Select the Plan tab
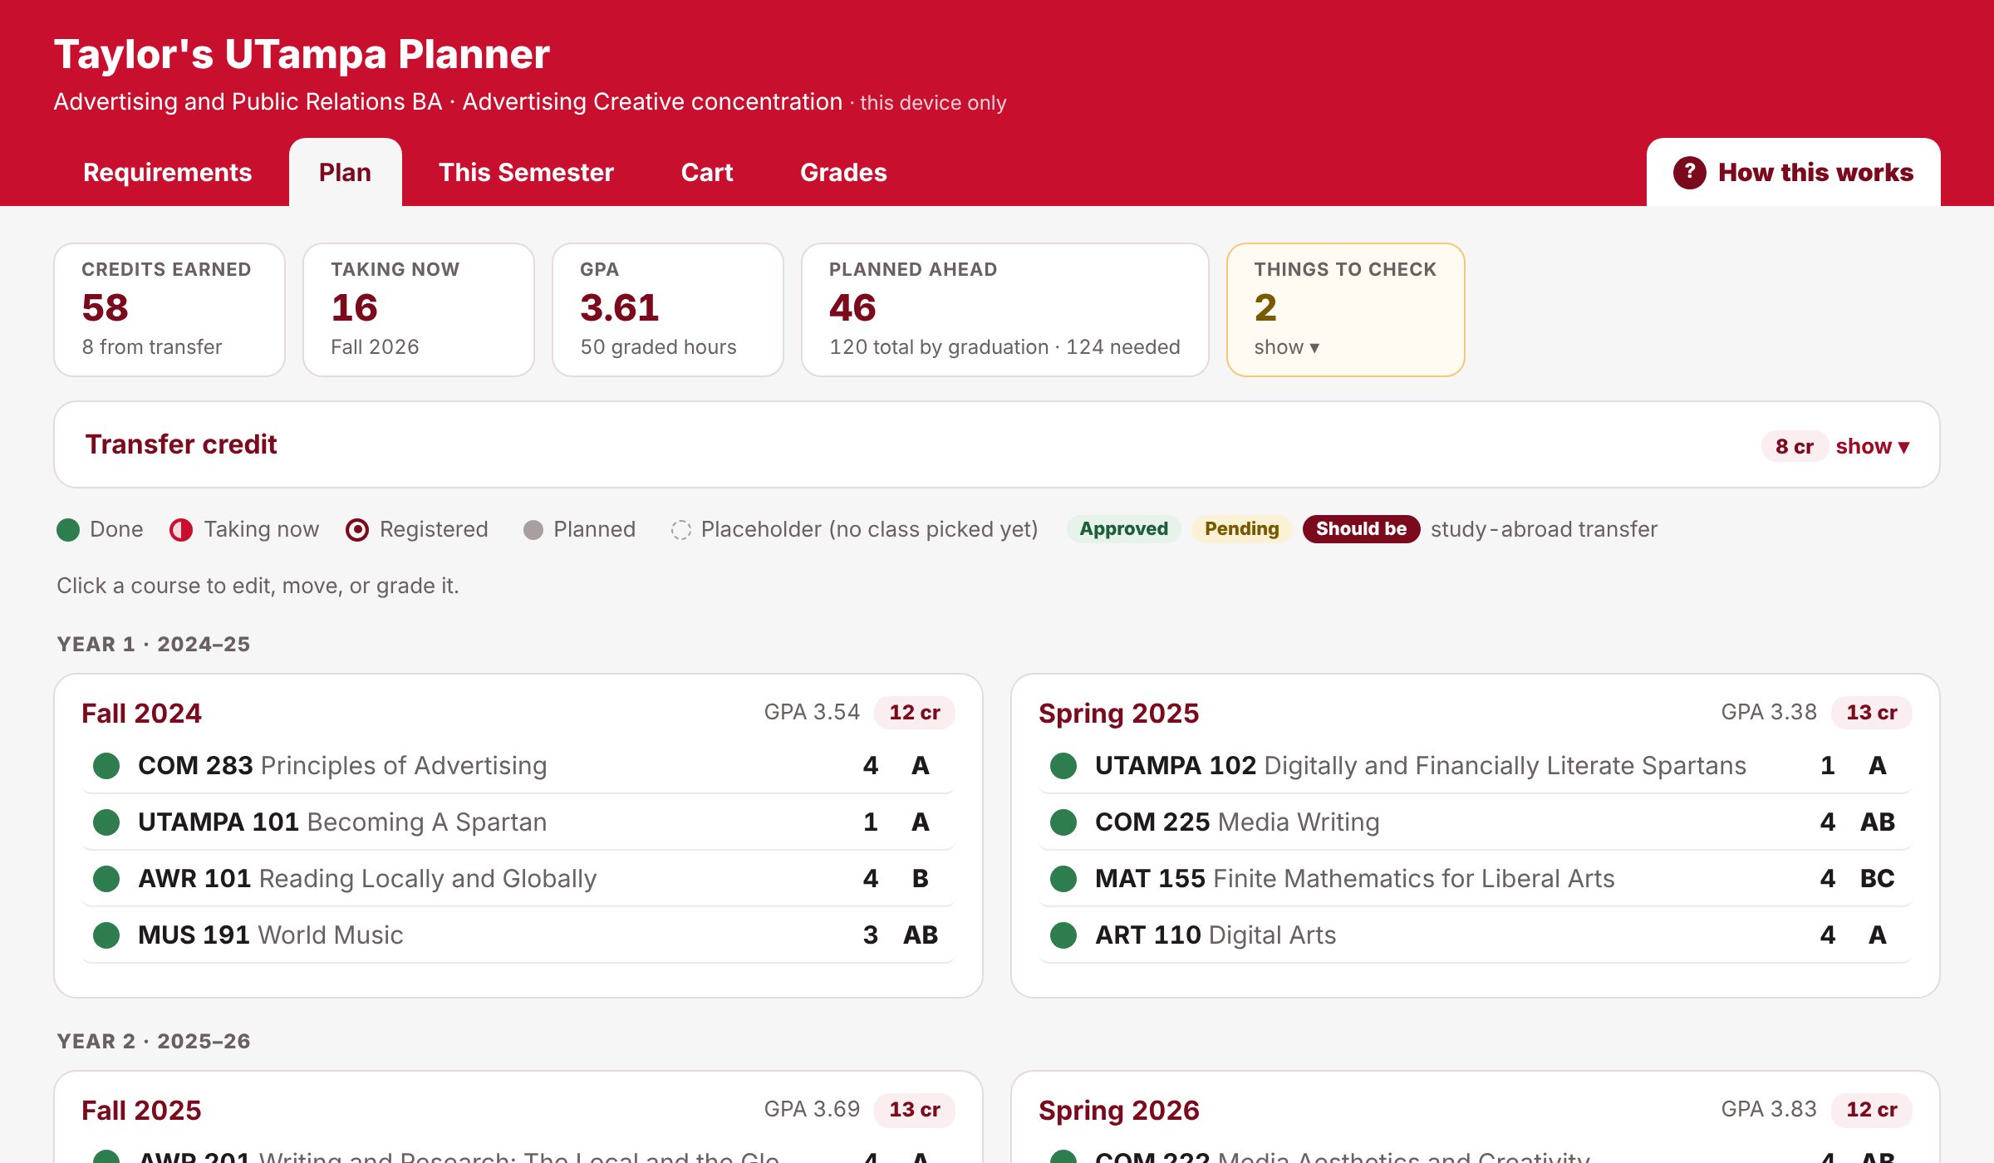The width and height of the screenshot is (1994, 1163). (x=346, y=173)
